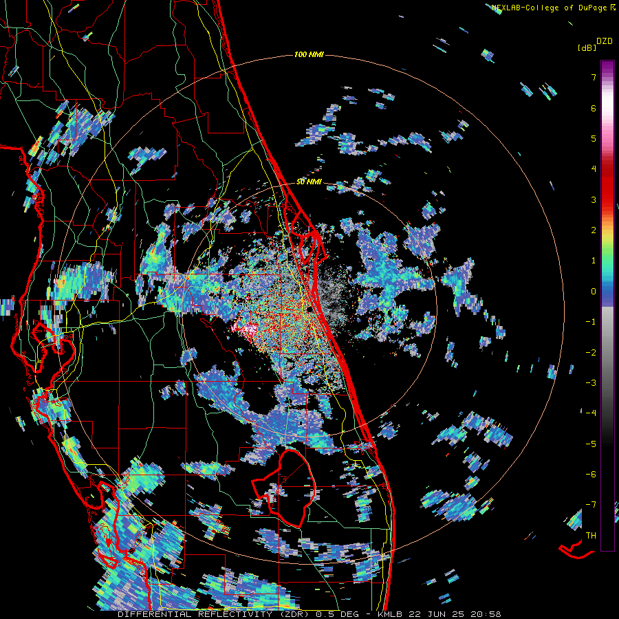Click the -1 value on color scale
This screenshot has height=619, width=619.
591,322
